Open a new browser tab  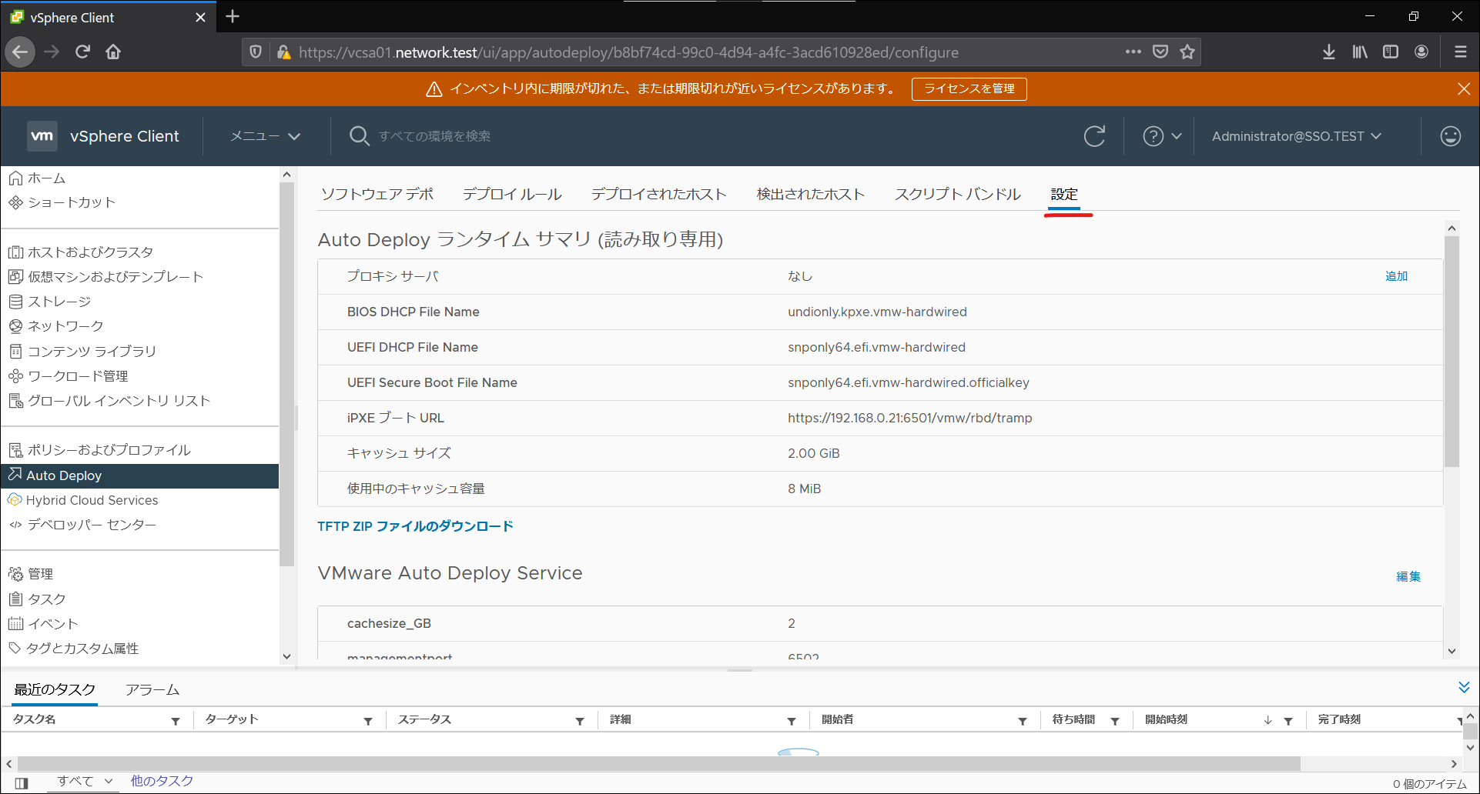233,16
